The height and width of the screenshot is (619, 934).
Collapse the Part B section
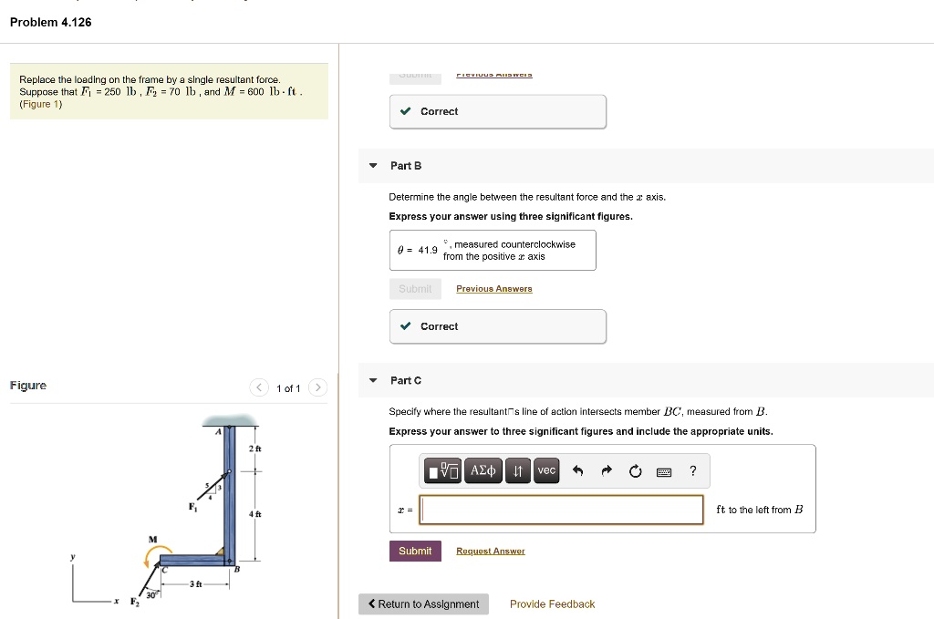373,165
